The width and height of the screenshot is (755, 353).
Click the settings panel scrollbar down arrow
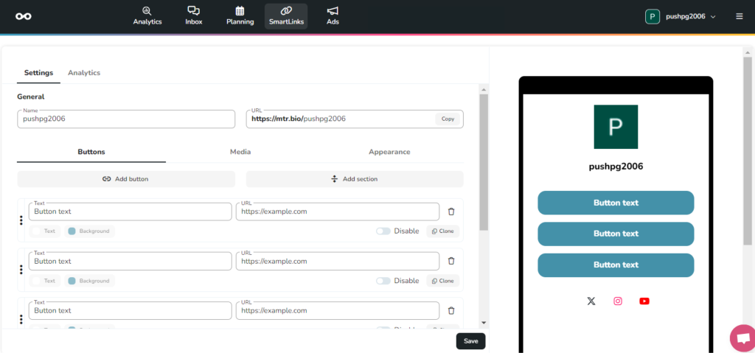pos(484,323)
